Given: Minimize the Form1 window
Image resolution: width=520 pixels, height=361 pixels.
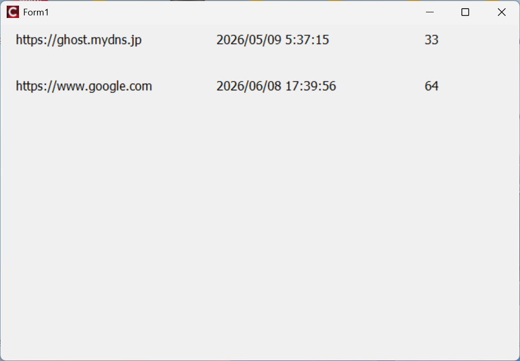Looking at the screenshot, I should point(430,12).
